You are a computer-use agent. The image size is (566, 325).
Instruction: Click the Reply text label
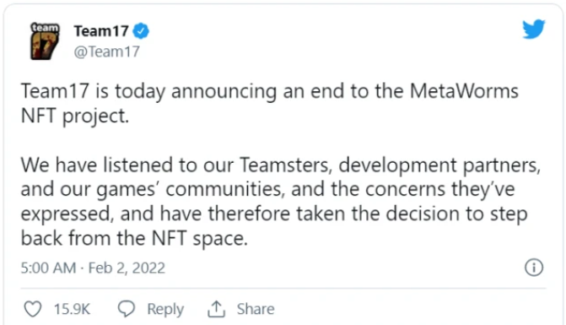point(165,310)
